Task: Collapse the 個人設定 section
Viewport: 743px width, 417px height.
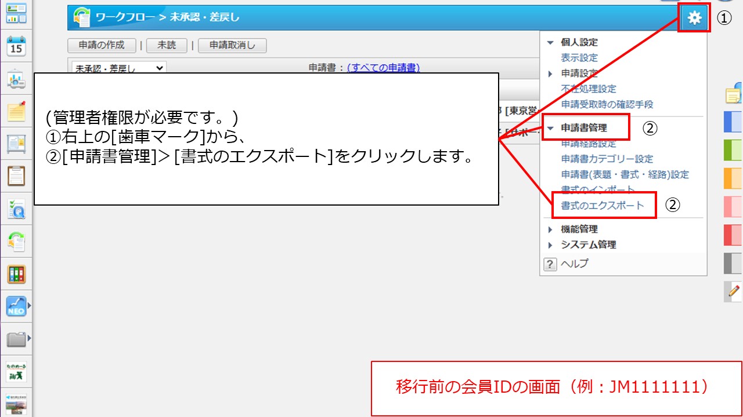Action: pos(550,42)
